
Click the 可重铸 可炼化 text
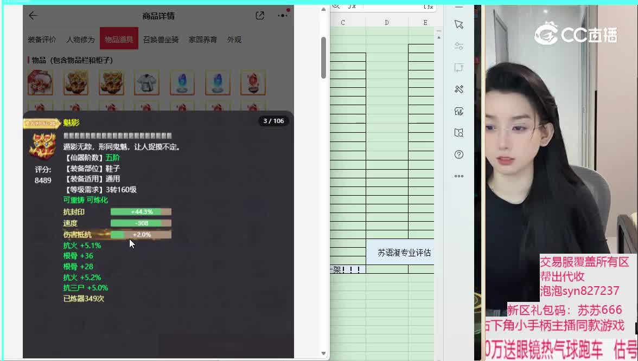(86, 199)
